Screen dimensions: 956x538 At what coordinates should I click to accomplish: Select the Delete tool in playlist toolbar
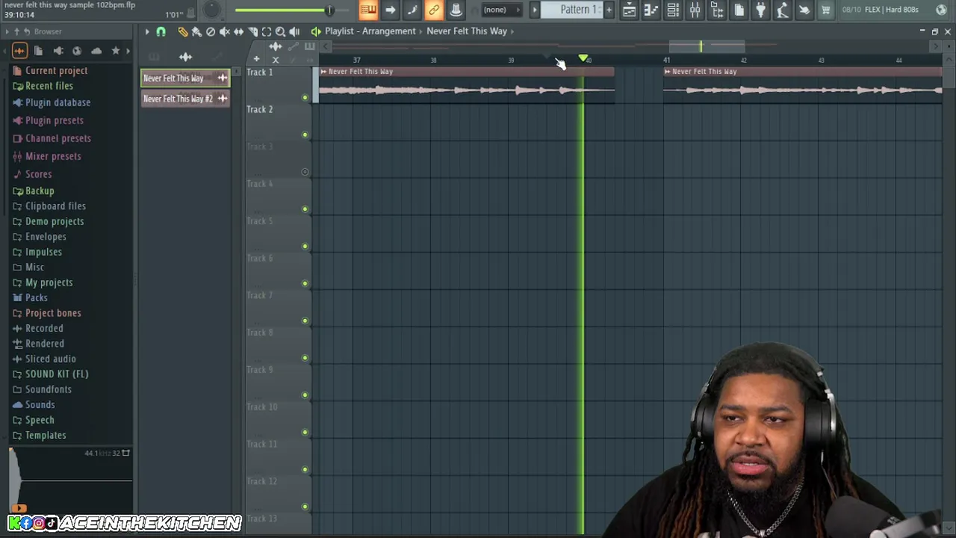[x=211, y=31]
